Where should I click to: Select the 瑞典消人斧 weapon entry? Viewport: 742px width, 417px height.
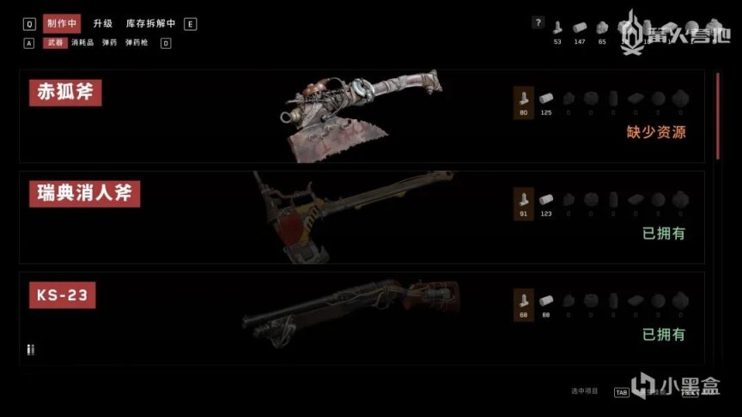tap(362, 217)
